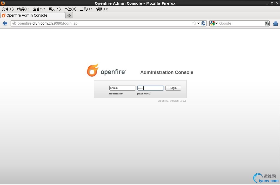Image resolution: width=280 pixels, height=185 pixels.
Task: Click the Administration Console heading
Action: [167, 72]
